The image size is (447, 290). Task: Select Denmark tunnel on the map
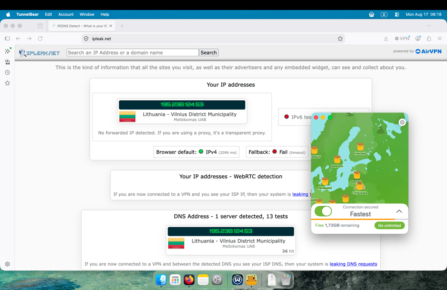(x=325, y=181)
